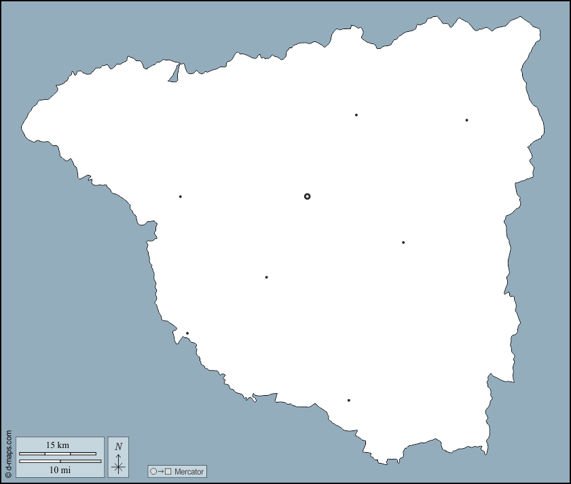
Task: Click the coastal city dot on the southwest shore
Action: pyautogui.click(x=187, y=333)
